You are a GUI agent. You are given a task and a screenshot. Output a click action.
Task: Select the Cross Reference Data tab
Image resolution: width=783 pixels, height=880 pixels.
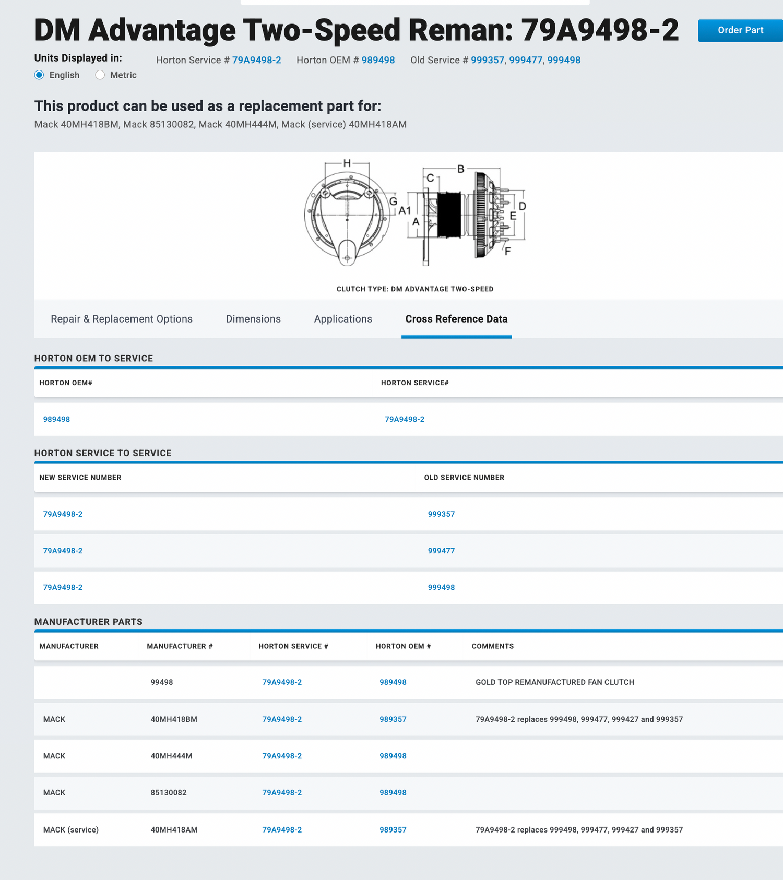(456, 319)
